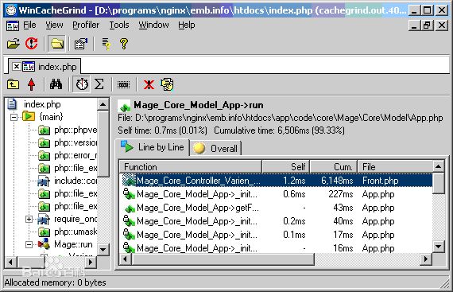453x292 pixels.
Task: Click the yellow question mark help icon
Action: pos(124,44)
